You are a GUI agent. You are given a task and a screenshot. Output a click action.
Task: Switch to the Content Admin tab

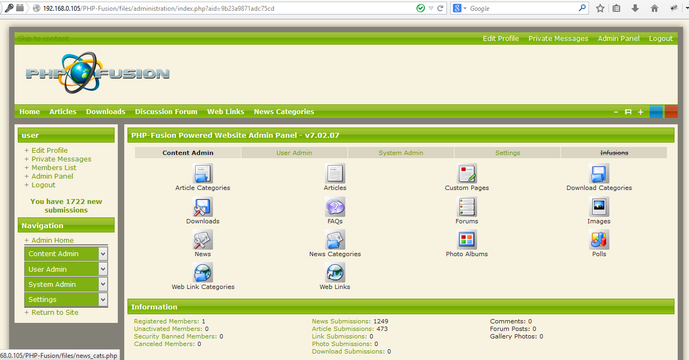tap(188, 153)
